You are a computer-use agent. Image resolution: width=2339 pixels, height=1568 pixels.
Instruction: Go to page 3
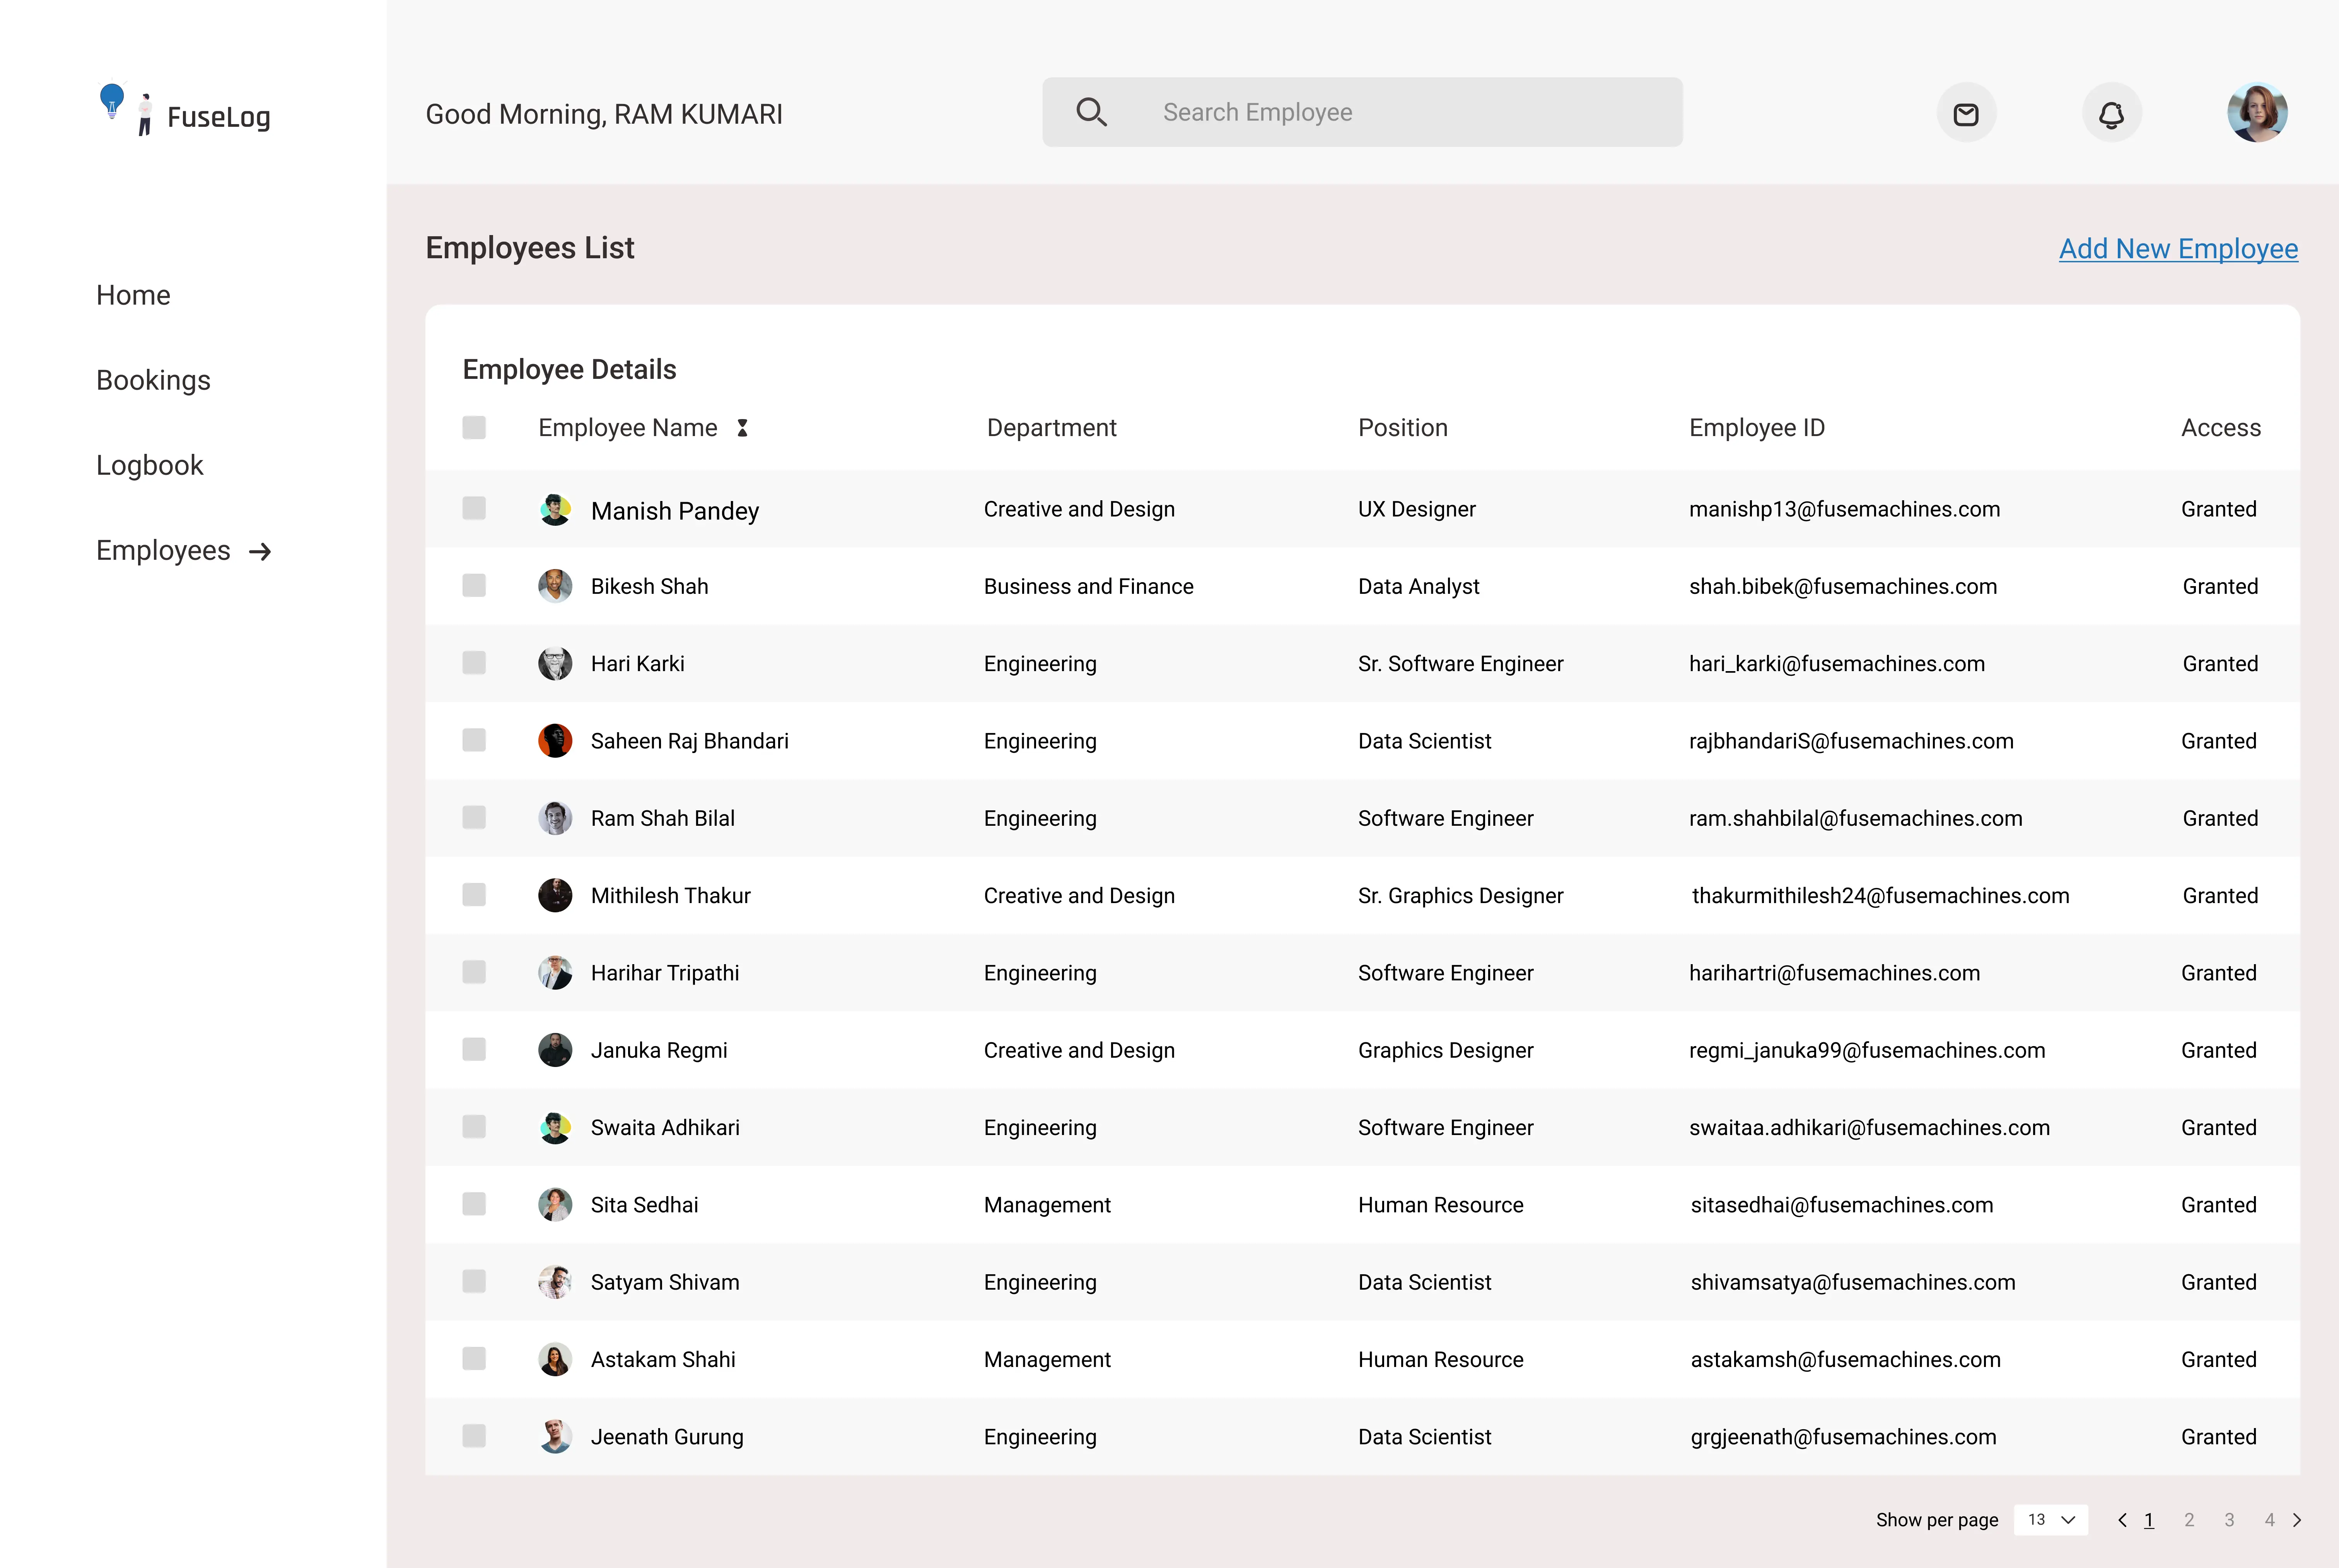(x=2229, y=1520)
